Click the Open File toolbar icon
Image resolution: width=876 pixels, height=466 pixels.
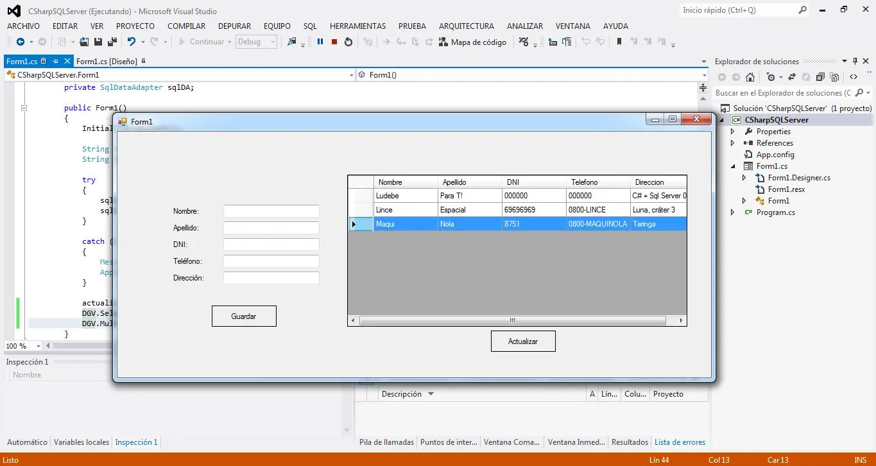point(84,42)
